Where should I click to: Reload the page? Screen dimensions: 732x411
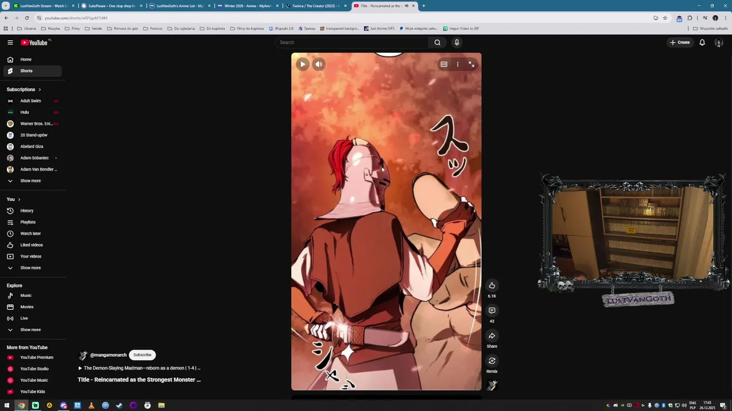[x=26, y=18]
